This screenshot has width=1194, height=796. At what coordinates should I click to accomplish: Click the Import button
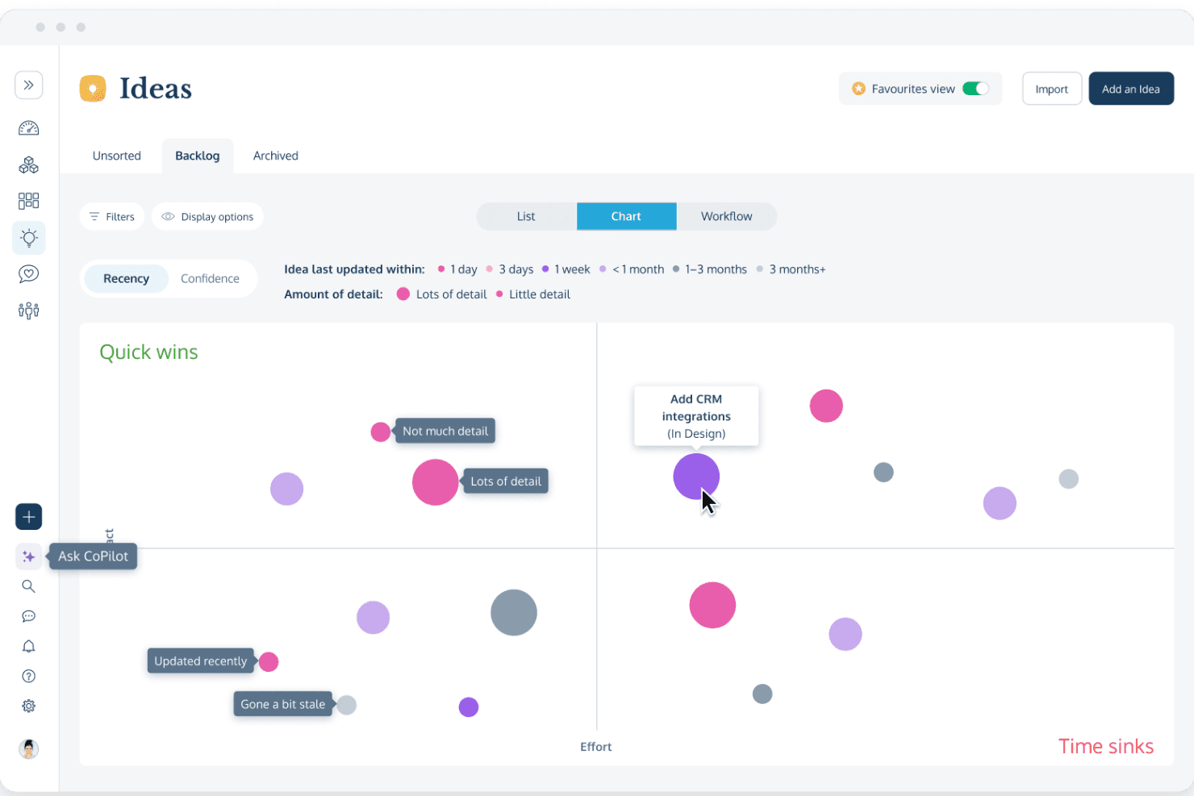[1051, 89]
